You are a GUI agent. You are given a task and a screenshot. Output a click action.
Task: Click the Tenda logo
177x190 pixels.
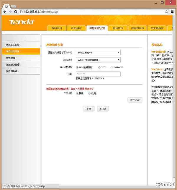(22, 22)
